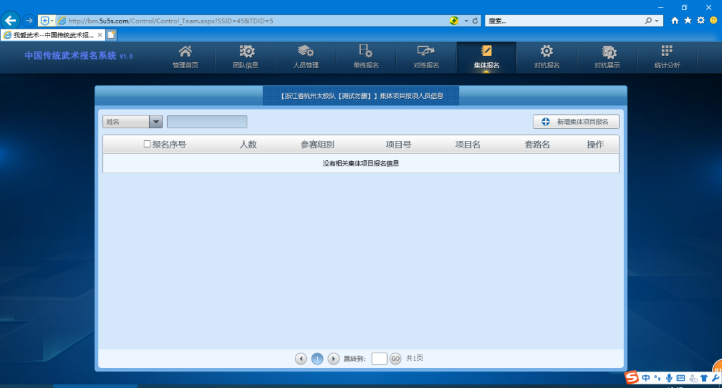The width and height of the screenshot is (722, 388).
Task: Open the 姓名 search field dropdown
Action: click(155, 122)
